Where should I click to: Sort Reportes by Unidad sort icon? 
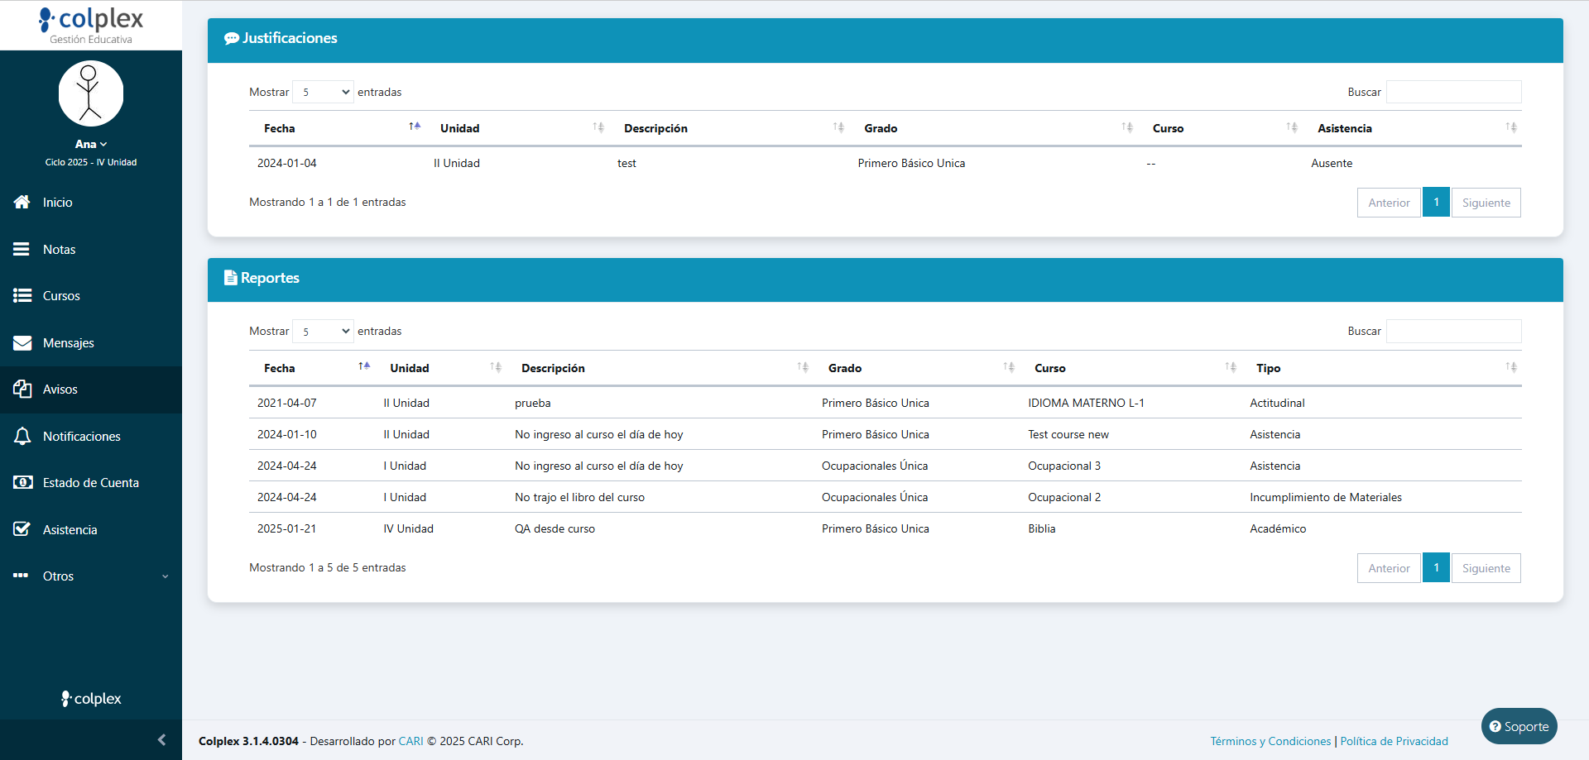(x=496, y=367)
